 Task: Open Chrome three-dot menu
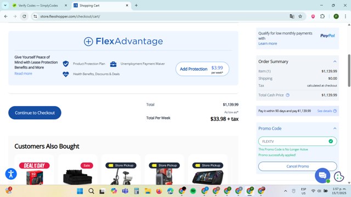tap(346, 16)
